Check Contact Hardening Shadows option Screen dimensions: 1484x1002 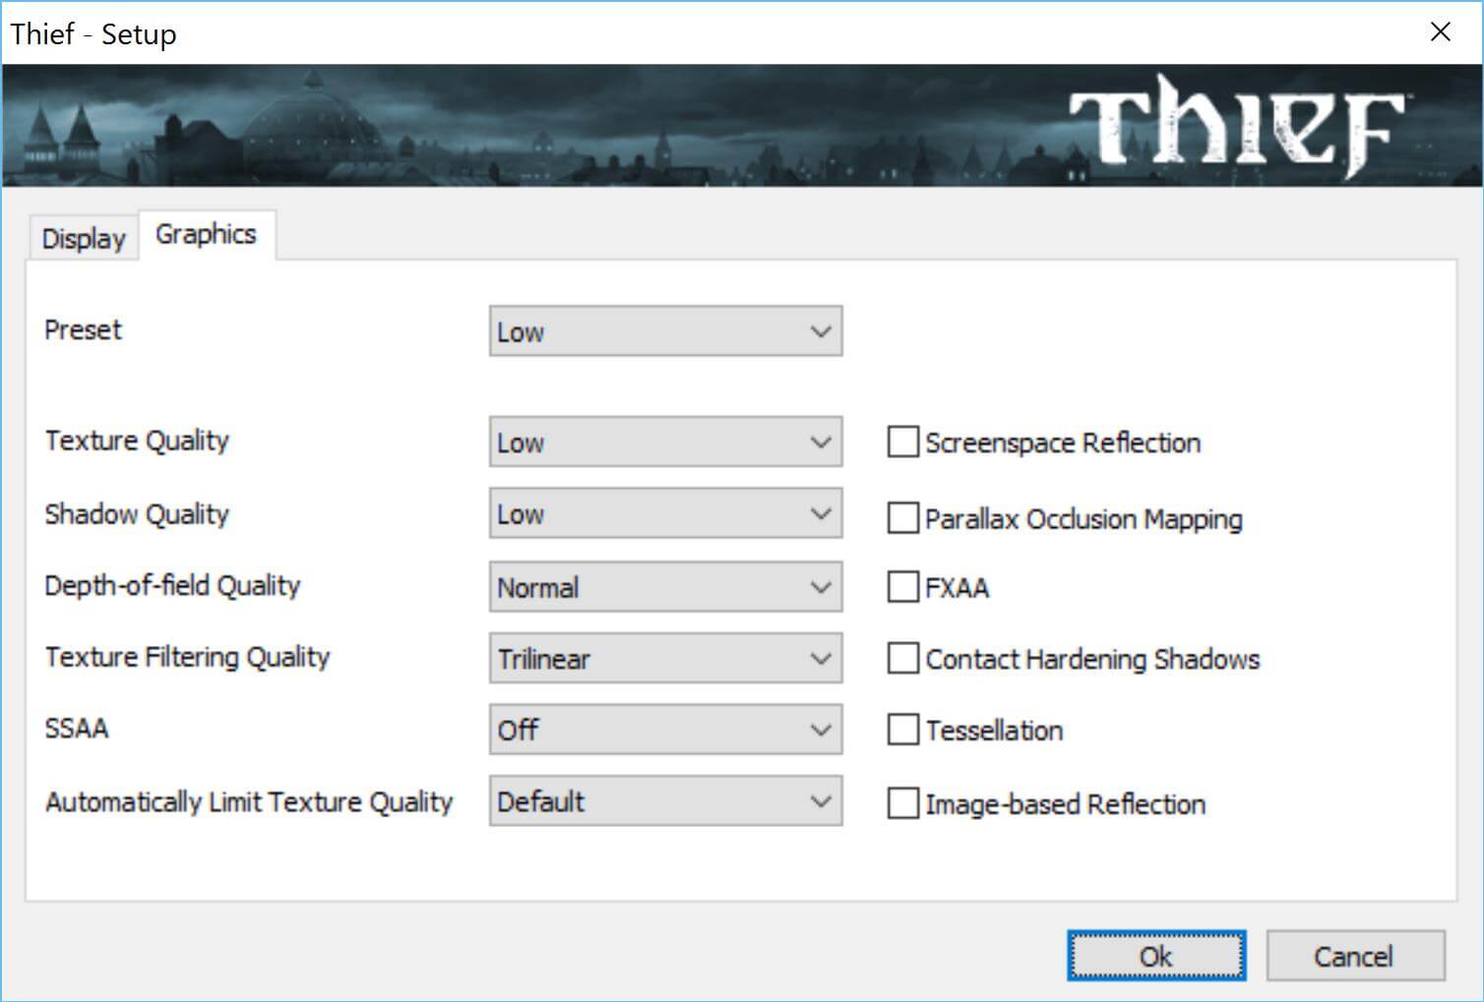click(x=902, y=659)
